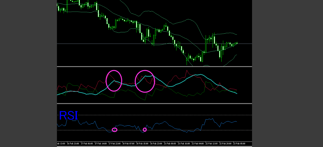Click the 16 Feb 21:00 time label
This screenshot has height=147, width=323.
pos(73,143)
